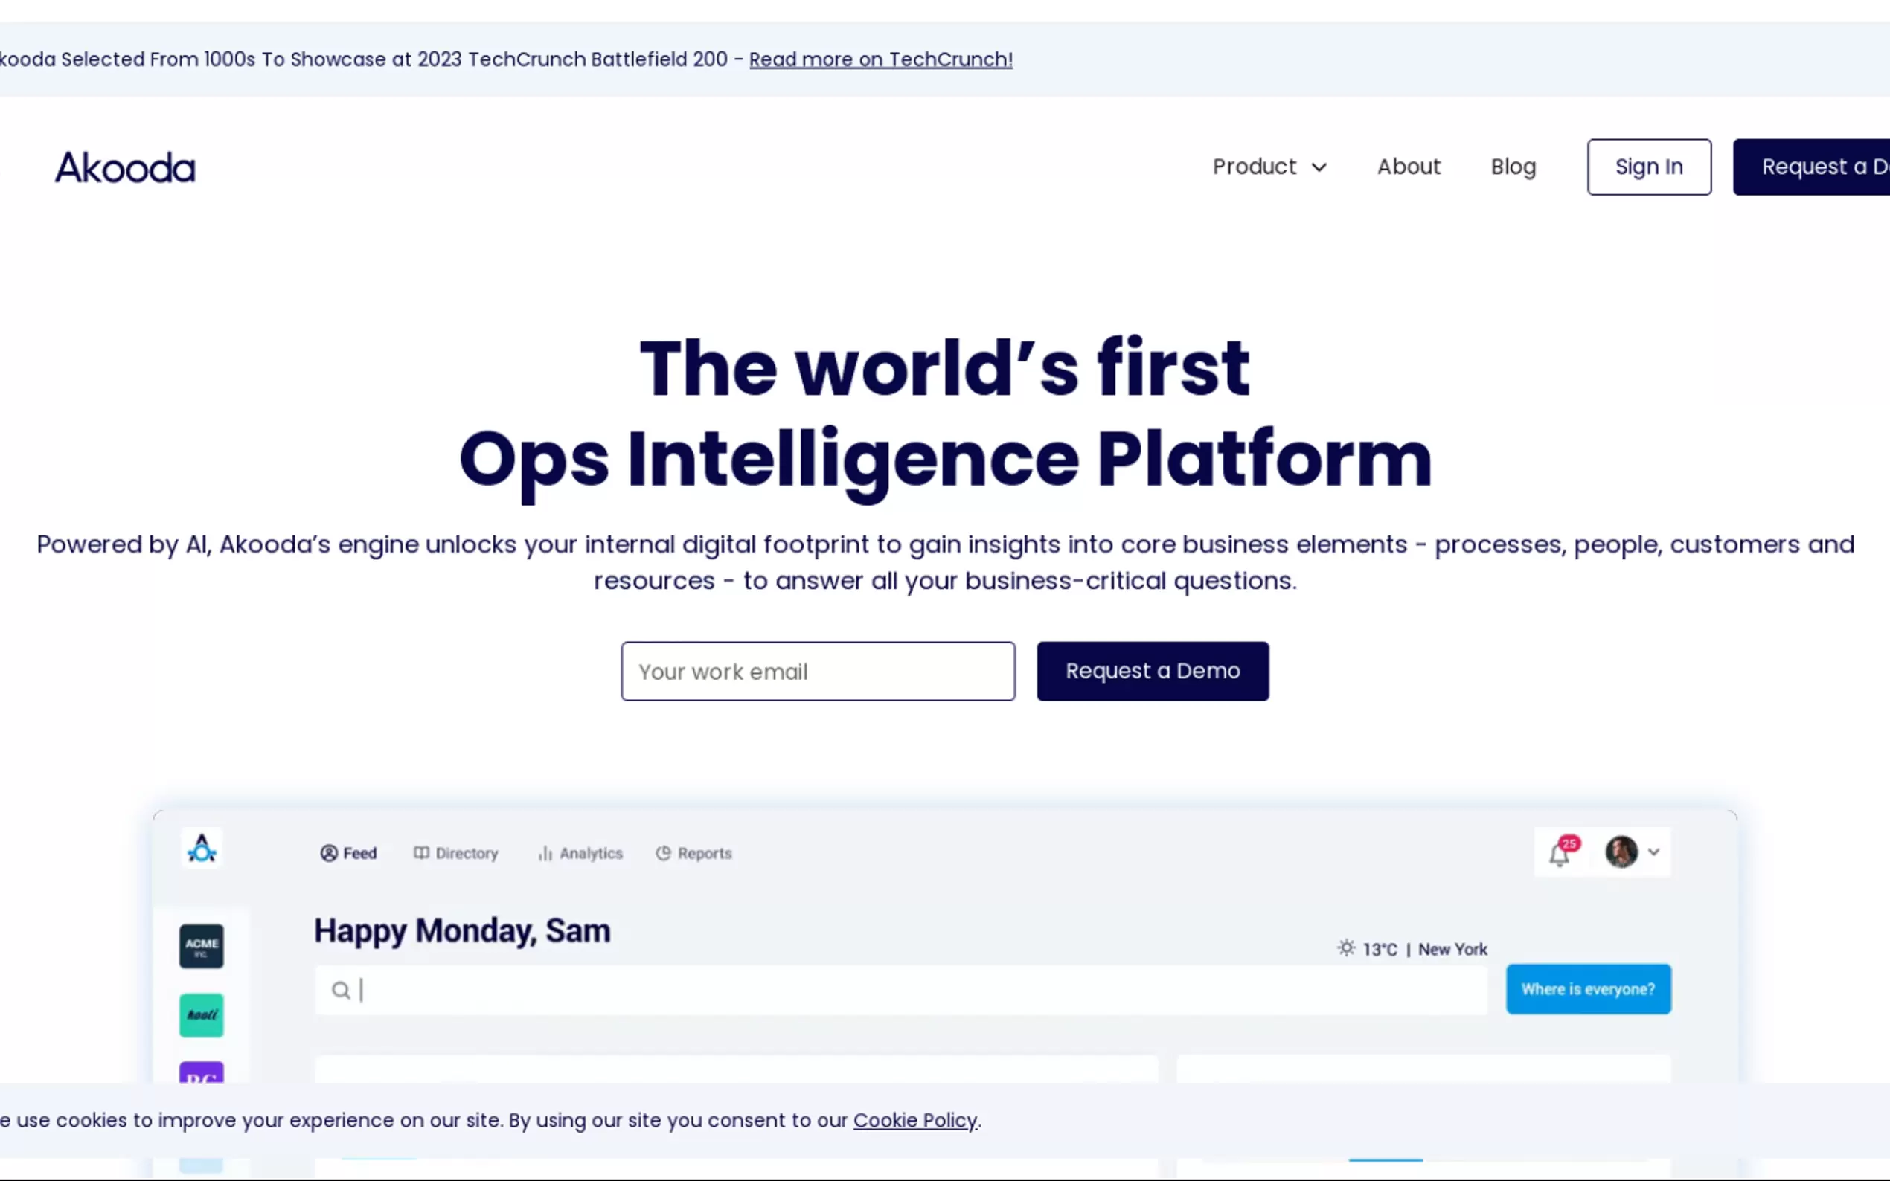Image resolution: width=1890 pixels, height=1181 pixels.
Task: Open the Read more on TechCrunch link
Action: click(x=880, y=59)
